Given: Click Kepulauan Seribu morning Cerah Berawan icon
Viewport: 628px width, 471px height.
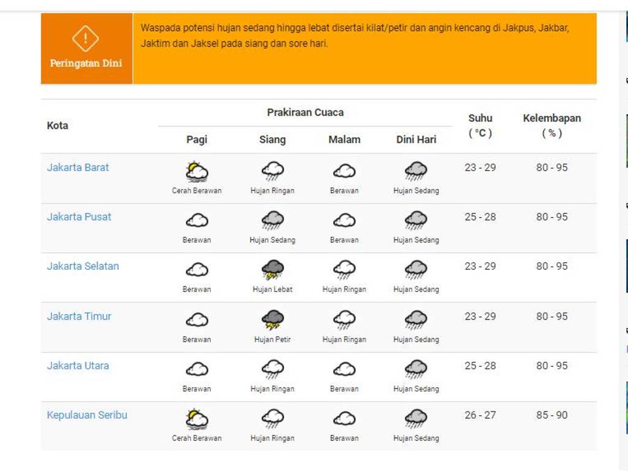Looking at the screenshot, I should click(x=197, y=419).
